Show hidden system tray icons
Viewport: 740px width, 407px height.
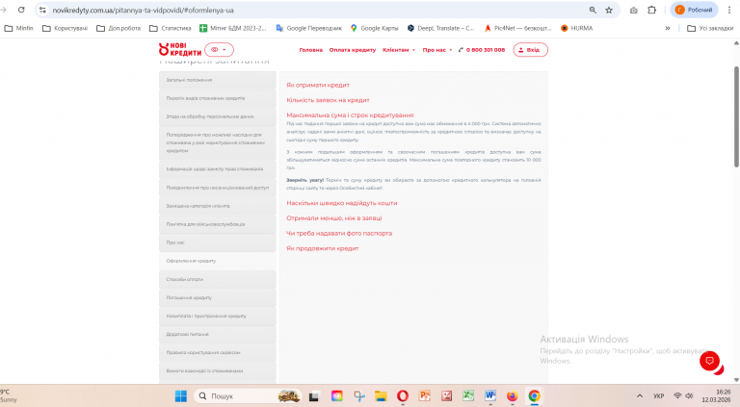(x=640, y=396)
